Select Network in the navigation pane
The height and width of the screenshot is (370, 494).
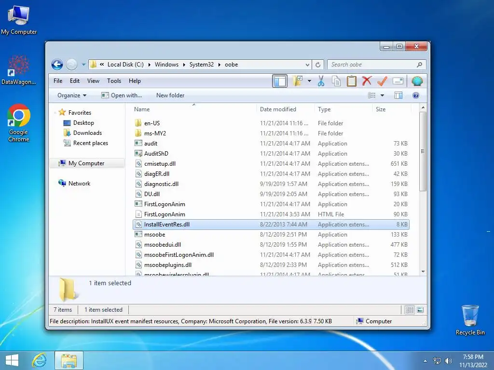[x=79, y=184]
